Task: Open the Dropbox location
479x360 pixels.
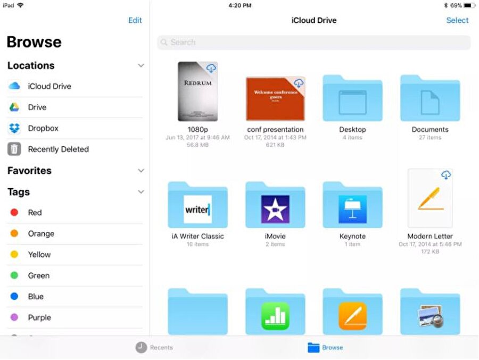Action: click(43, 128)
